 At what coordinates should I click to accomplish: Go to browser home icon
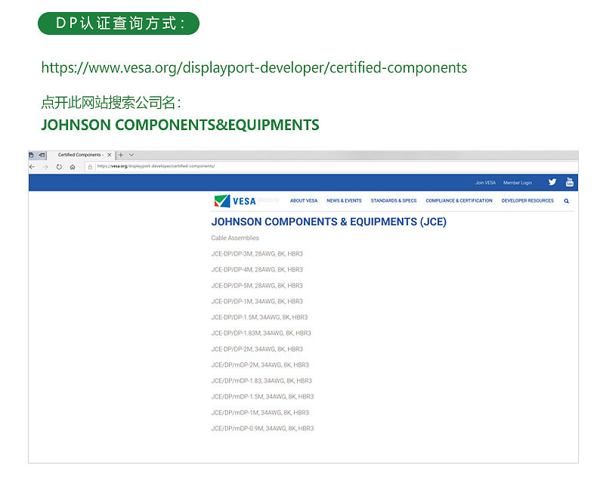(x=73, y=167)
